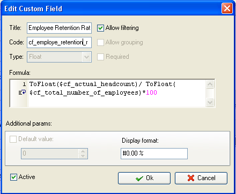
Task: Uncheck the Allow filtering checkbox
Action: click(x=100, y=28)
